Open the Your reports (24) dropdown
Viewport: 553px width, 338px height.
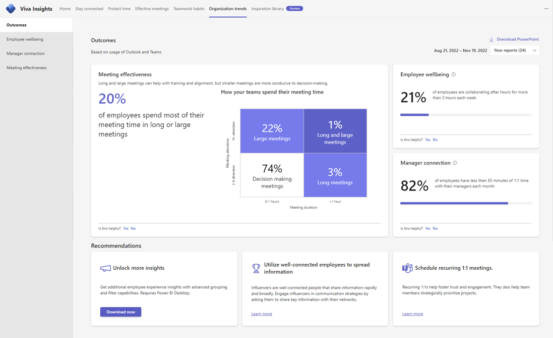tap(514, 50)
